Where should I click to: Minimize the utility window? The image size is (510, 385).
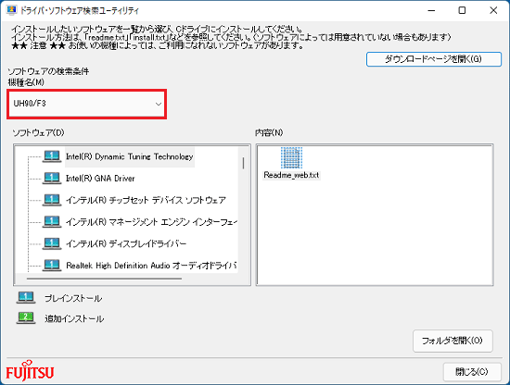(431, 10)
